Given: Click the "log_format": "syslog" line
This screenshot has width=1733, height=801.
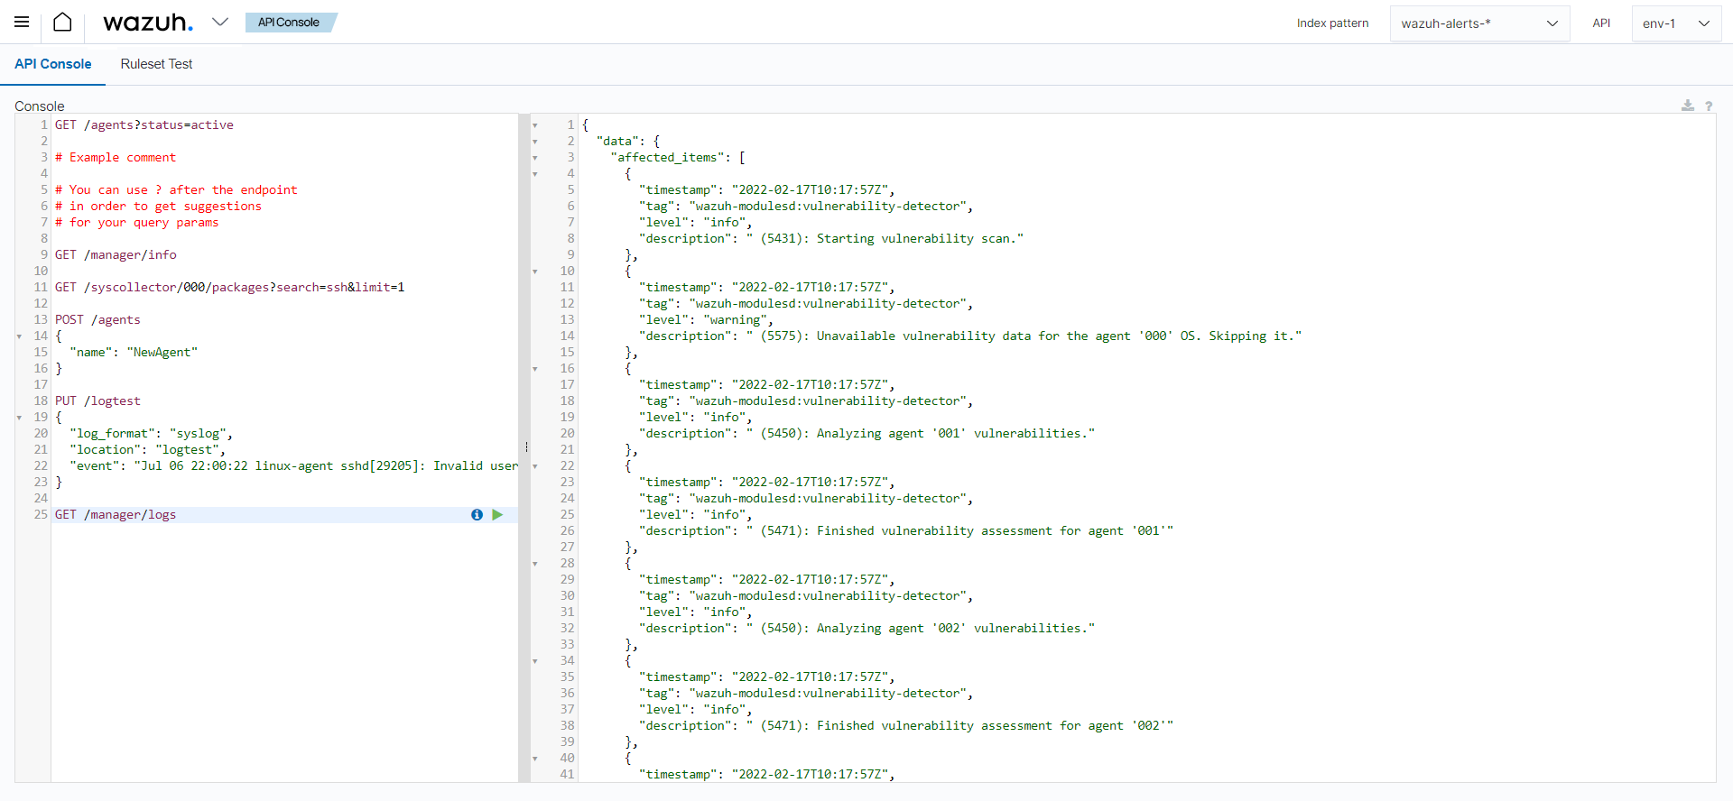Looking at the screenshot, I should tap(152, 434).
